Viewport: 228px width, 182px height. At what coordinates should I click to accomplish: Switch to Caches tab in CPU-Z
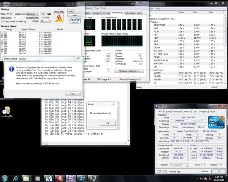click(x=168, y=111)
